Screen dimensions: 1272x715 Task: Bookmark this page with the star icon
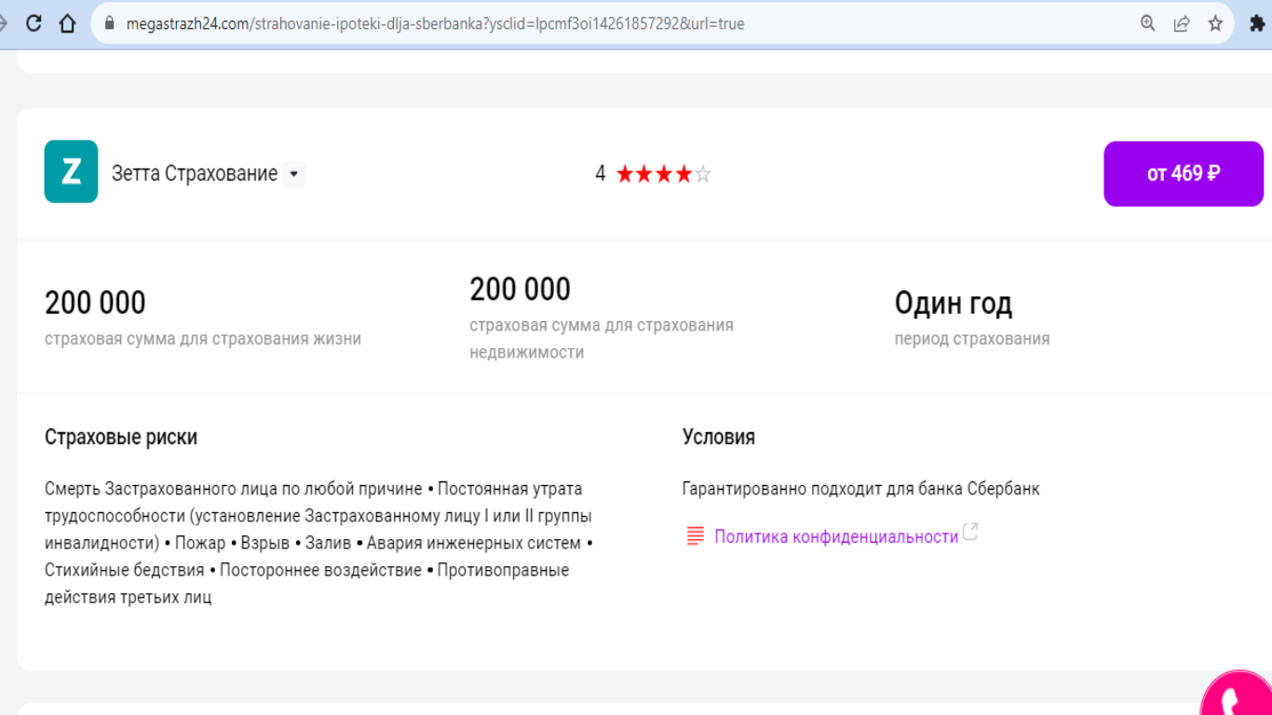pyautogui.click(x=1215, y=24)
